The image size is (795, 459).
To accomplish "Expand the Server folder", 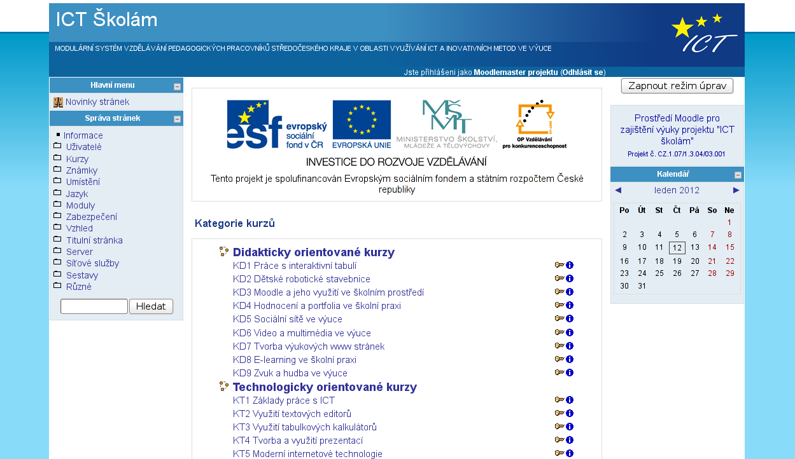I will [x=57, y=251].
